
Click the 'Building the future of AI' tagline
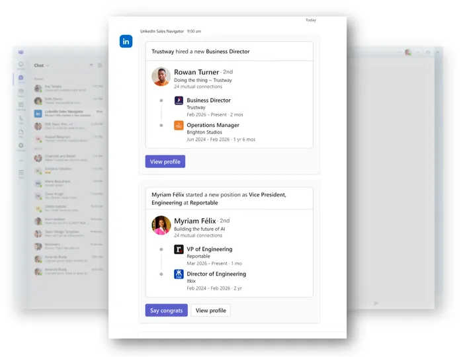click(x=199, y=229)
